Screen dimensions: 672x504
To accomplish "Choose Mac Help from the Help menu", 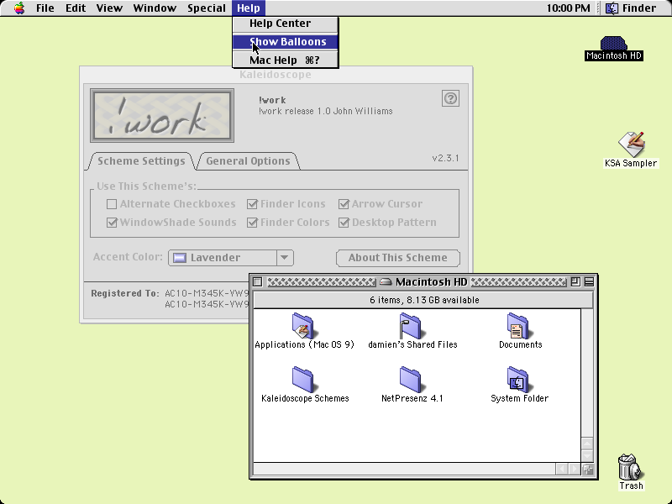I will (x=286, y=60).
